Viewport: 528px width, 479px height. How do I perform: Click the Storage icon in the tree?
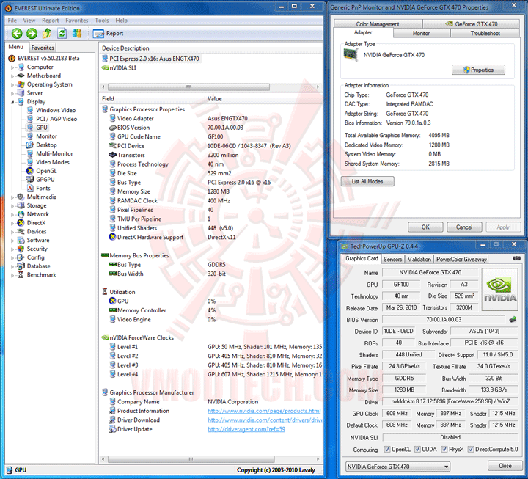[x=21, y=205]
